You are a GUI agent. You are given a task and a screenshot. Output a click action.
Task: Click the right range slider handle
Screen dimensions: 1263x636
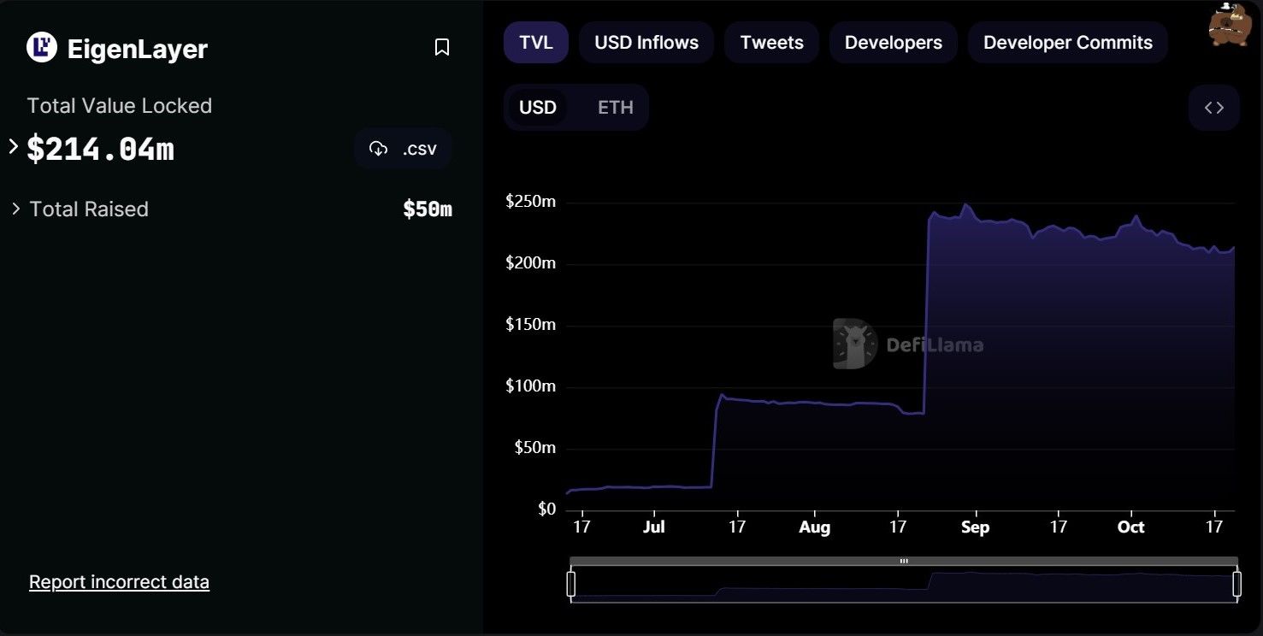click(1236, 584)
